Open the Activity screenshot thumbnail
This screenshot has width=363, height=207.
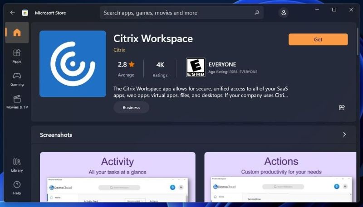(118, 177)
